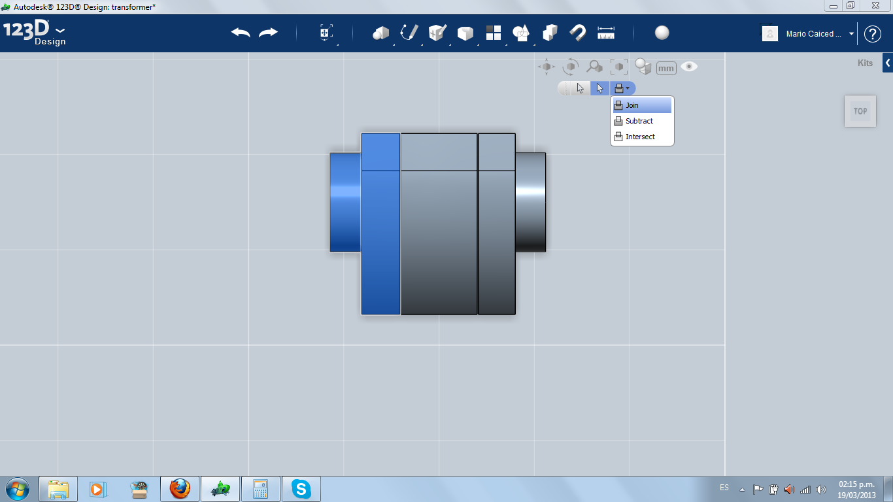The image size is (893, 502).
Task: Click the Kits panel label
Action: point(865,63)
